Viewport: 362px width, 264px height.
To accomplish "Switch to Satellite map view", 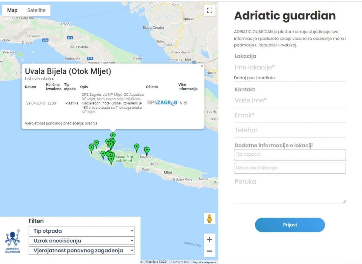I will tap(36, 10).
